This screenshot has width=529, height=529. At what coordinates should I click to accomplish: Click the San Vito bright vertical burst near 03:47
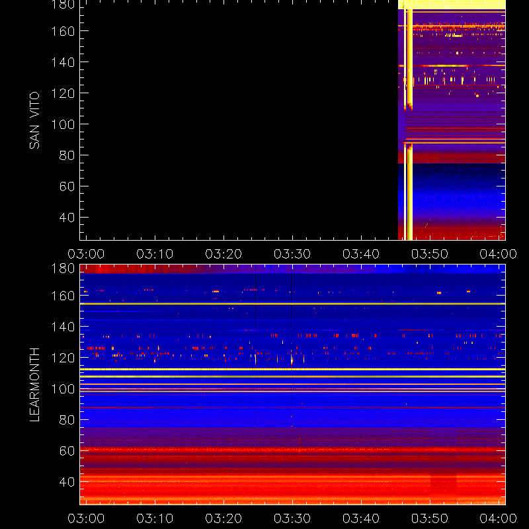409,125
